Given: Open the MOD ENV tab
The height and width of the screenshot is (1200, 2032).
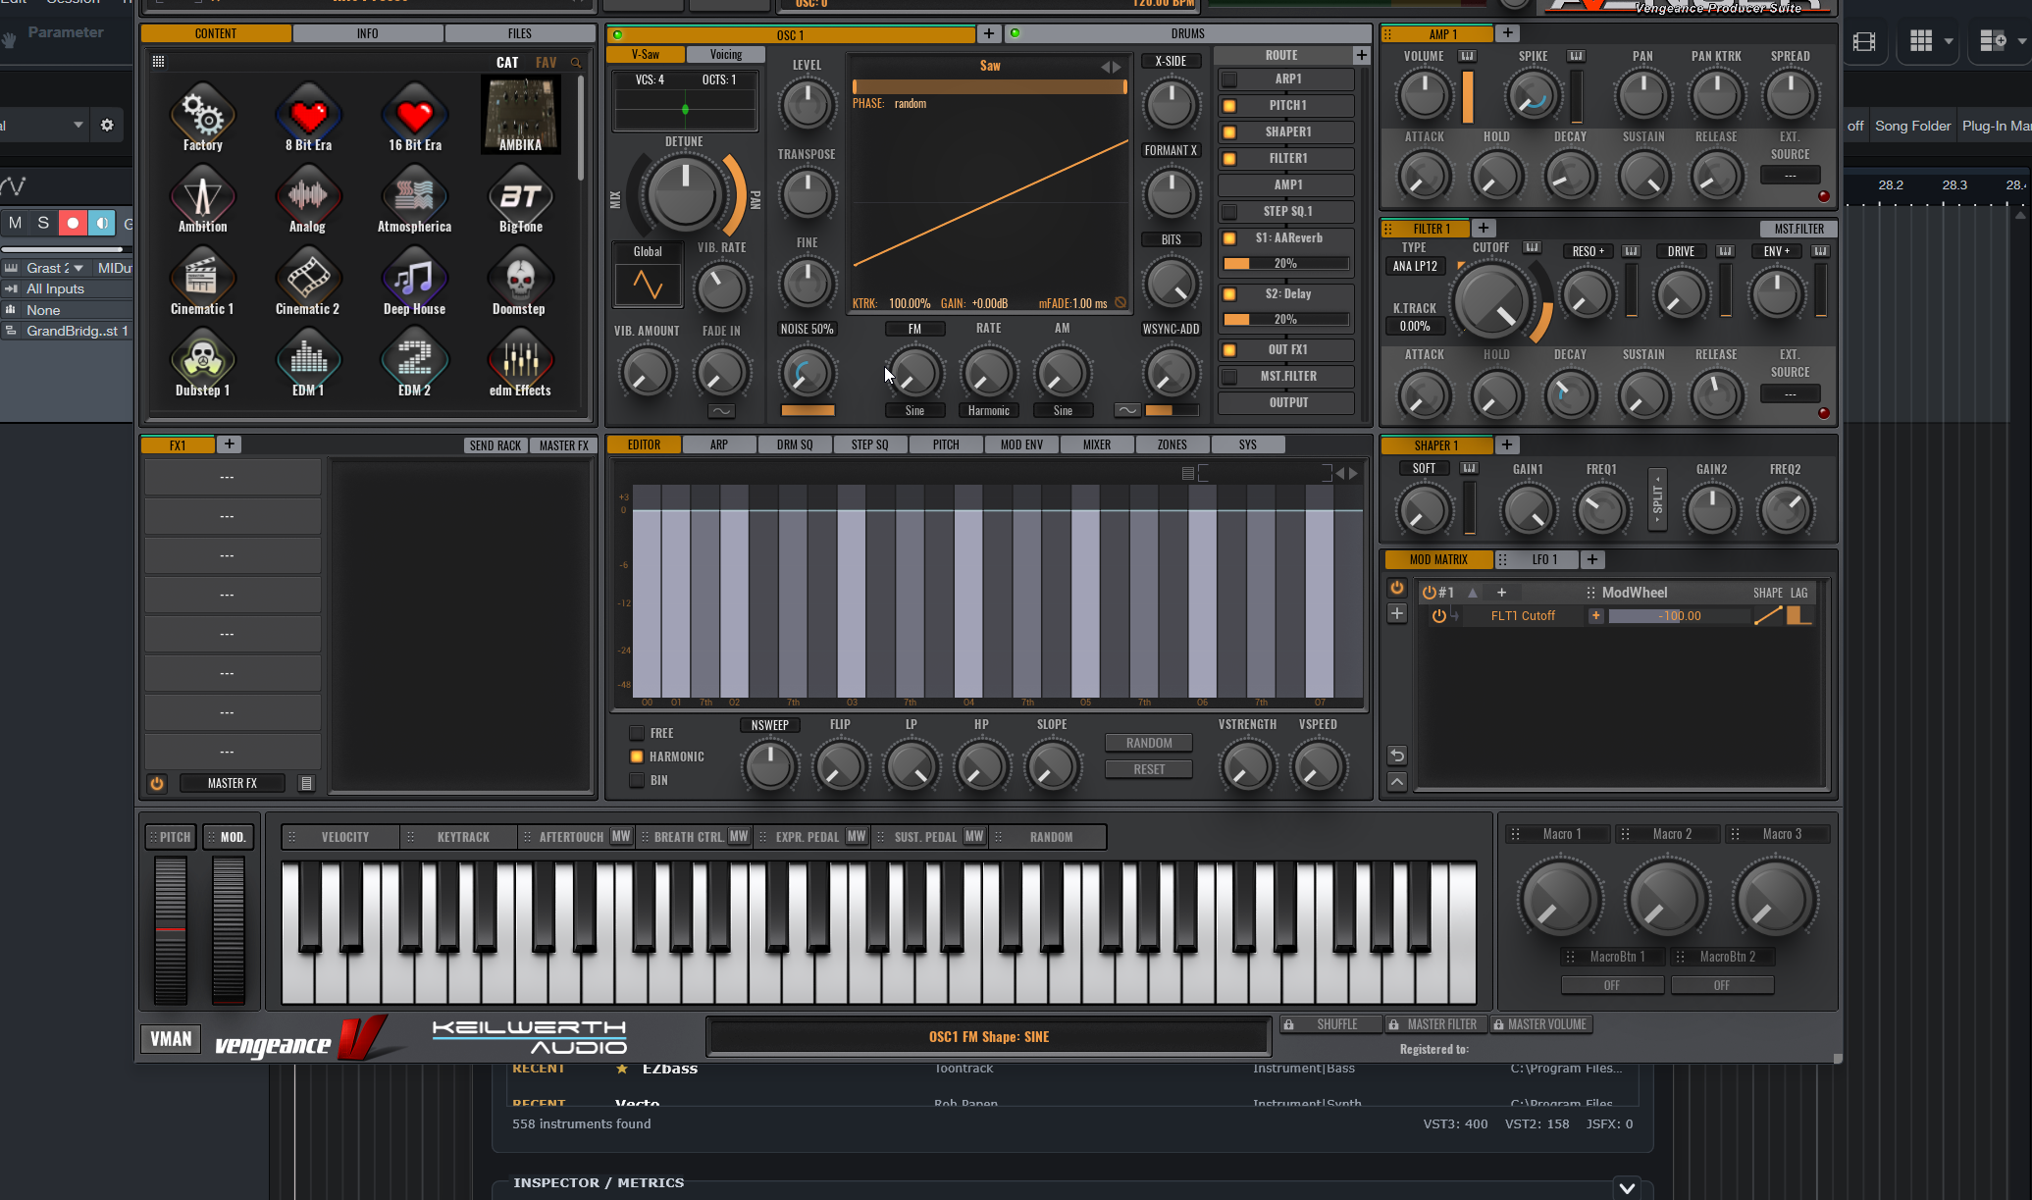Looking at the screenshot, I should pos(1021,444).
